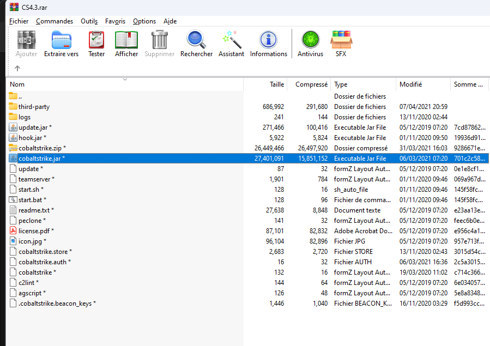
Task: Select the 'update *' file name
Action: pos(31,168)
